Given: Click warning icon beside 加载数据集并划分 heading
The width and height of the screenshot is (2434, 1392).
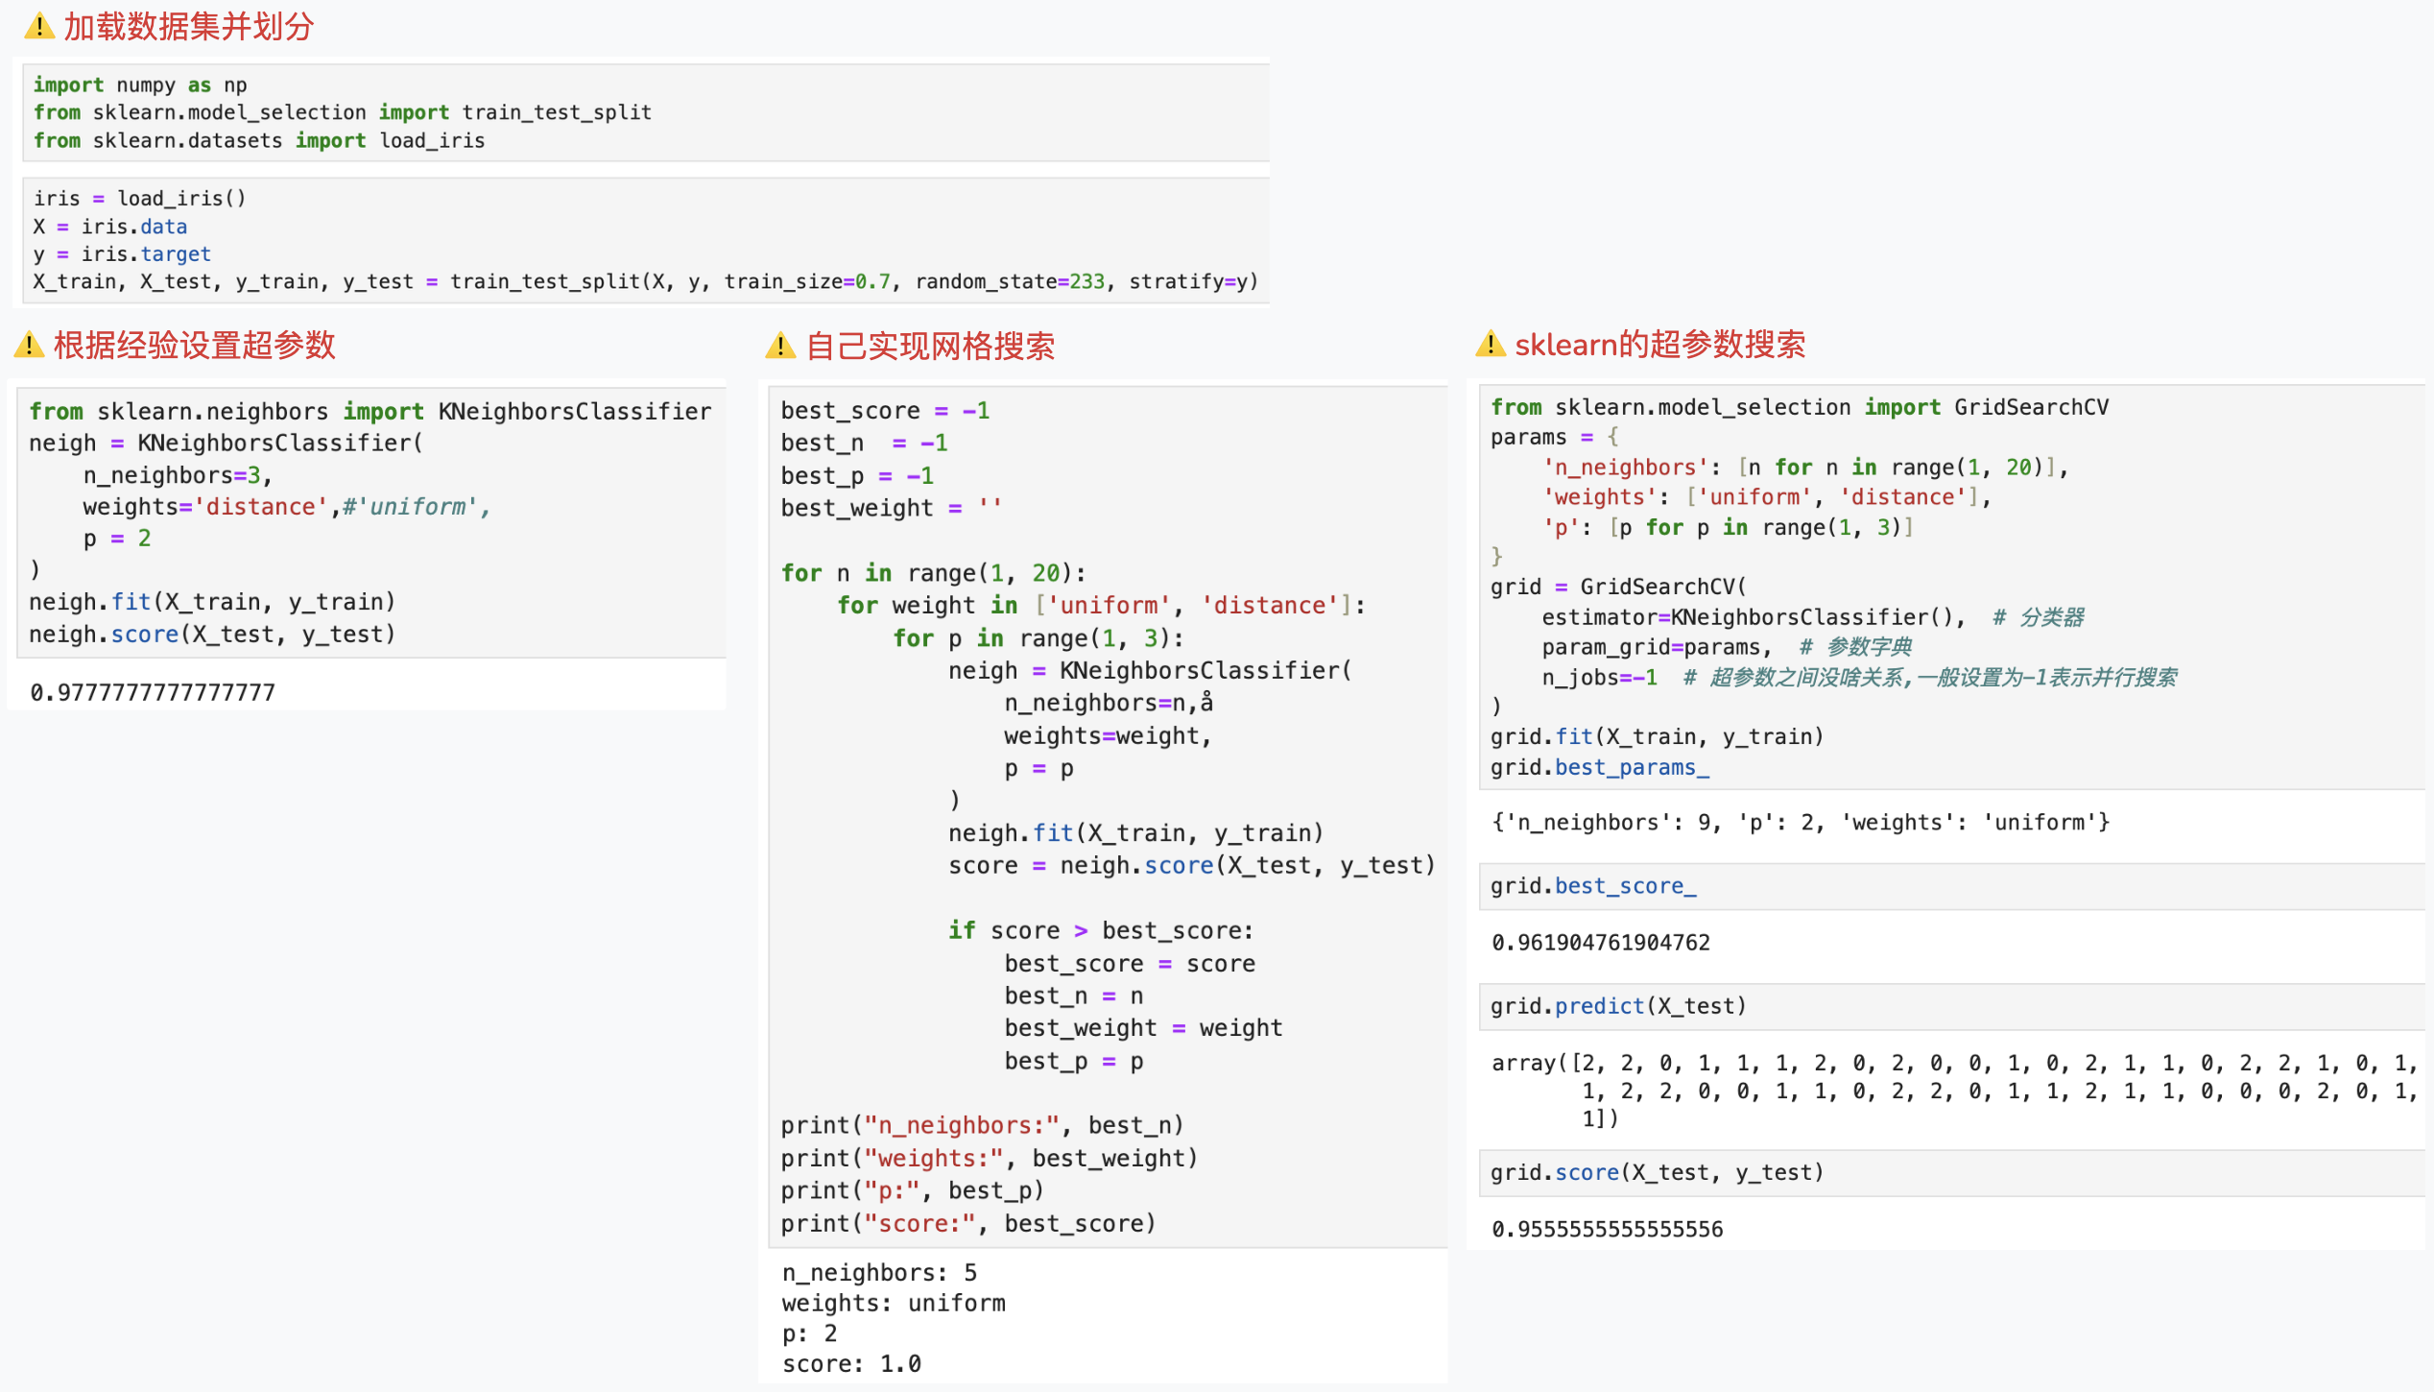Looking at the screenshot, I should click(38, 27).
